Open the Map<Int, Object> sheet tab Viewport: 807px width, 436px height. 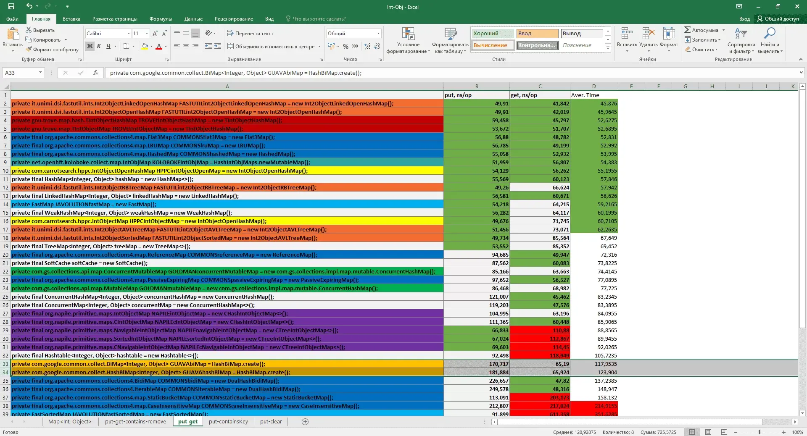click(x=70, y=422)
